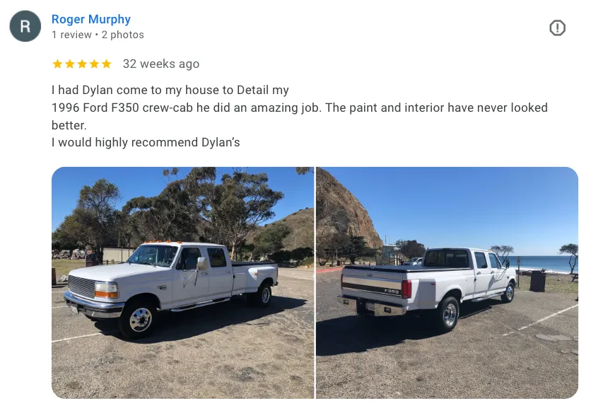Screen dimensions: 591x406
Task: Open the Roger Murphy profile name link
Action: click(90, 19)
